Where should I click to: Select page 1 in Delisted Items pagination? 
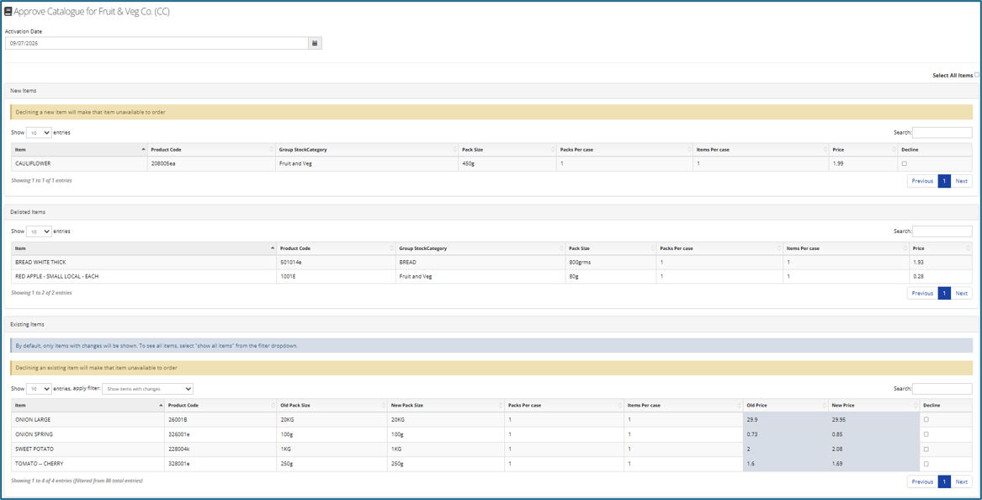(944, 293)
